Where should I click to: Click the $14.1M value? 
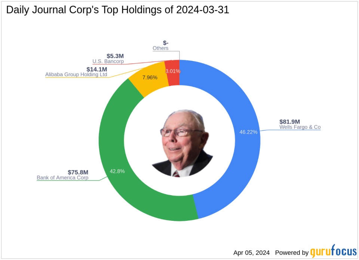(x=97, y=69)
